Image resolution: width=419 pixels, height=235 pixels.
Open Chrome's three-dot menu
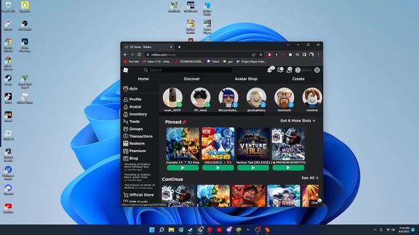tap(318, 55)
